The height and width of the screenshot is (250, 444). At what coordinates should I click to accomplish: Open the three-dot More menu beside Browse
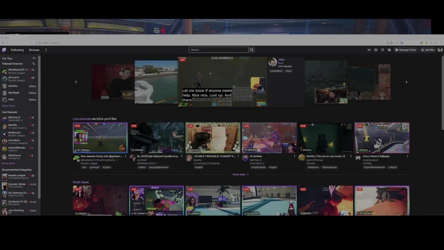pos(46,50)
